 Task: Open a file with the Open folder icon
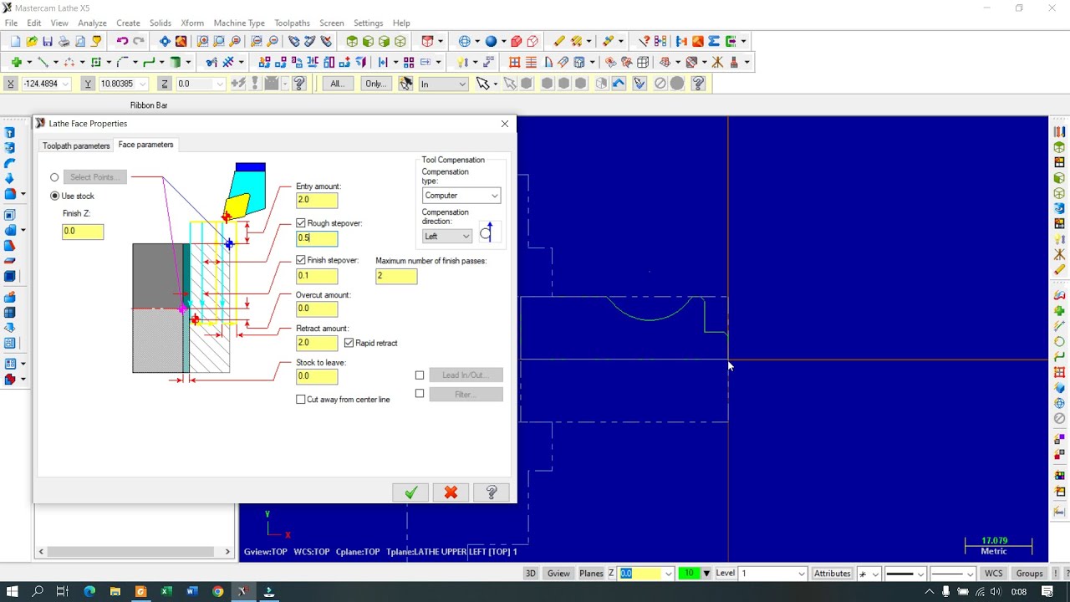tap(32, 41)
